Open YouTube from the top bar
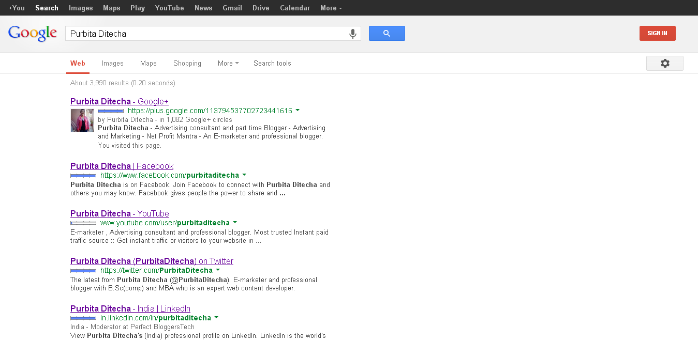Screen dimensions: 698x341 click(169, 8)
